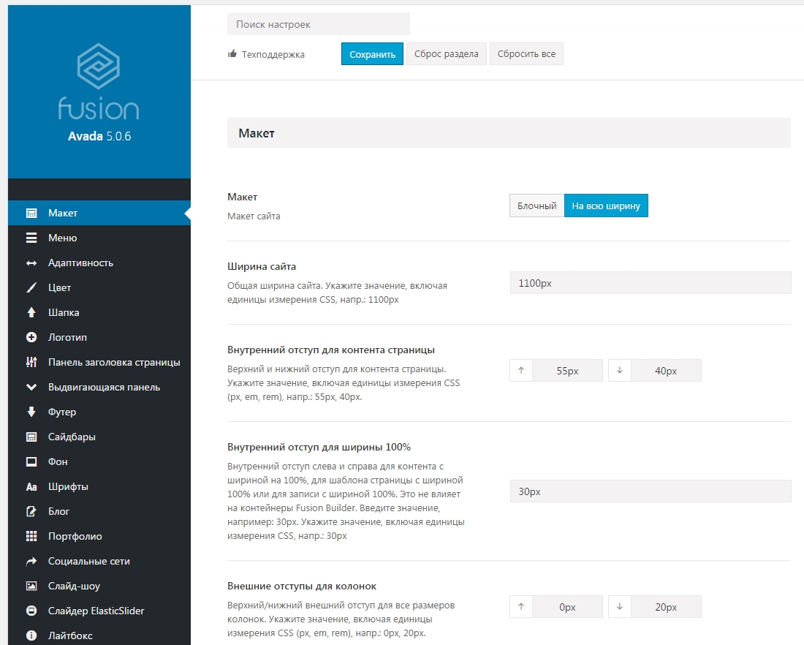Click the Фон monitor icon

(x=31, y=462)
